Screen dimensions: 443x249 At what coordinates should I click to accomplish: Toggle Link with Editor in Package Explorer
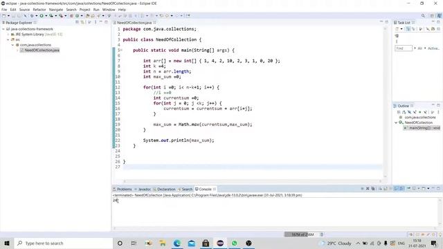[x=82, y=22]
